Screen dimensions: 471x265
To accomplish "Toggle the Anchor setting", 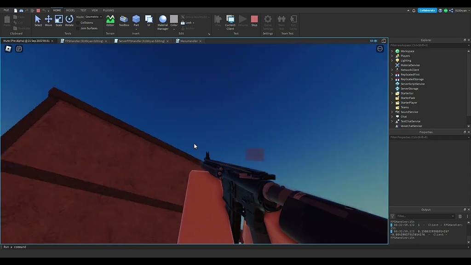I will click(189, 28).
